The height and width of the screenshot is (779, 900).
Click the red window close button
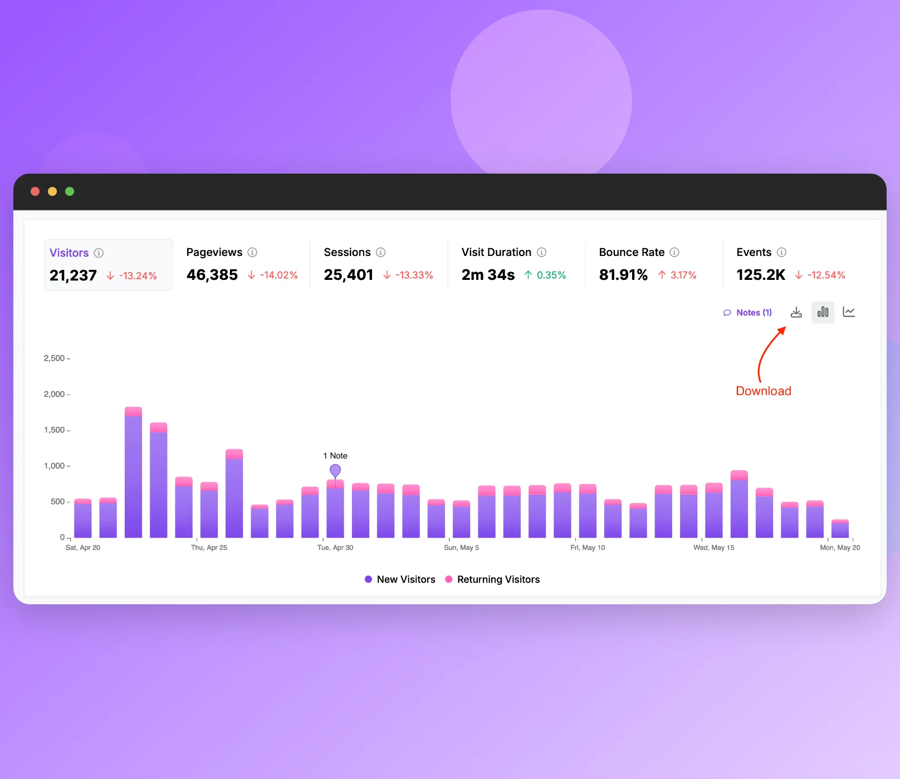pos(35,191)
